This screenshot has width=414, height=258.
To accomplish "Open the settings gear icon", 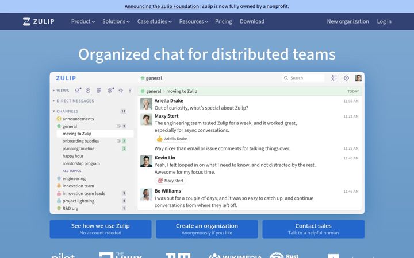I will [x=346, y=78].
